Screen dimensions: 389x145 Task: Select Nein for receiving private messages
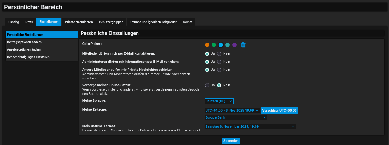(x=219, y=70)
